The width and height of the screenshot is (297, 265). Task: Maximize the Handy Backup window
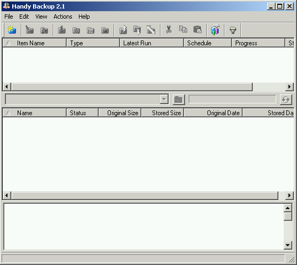click(280, 6)
